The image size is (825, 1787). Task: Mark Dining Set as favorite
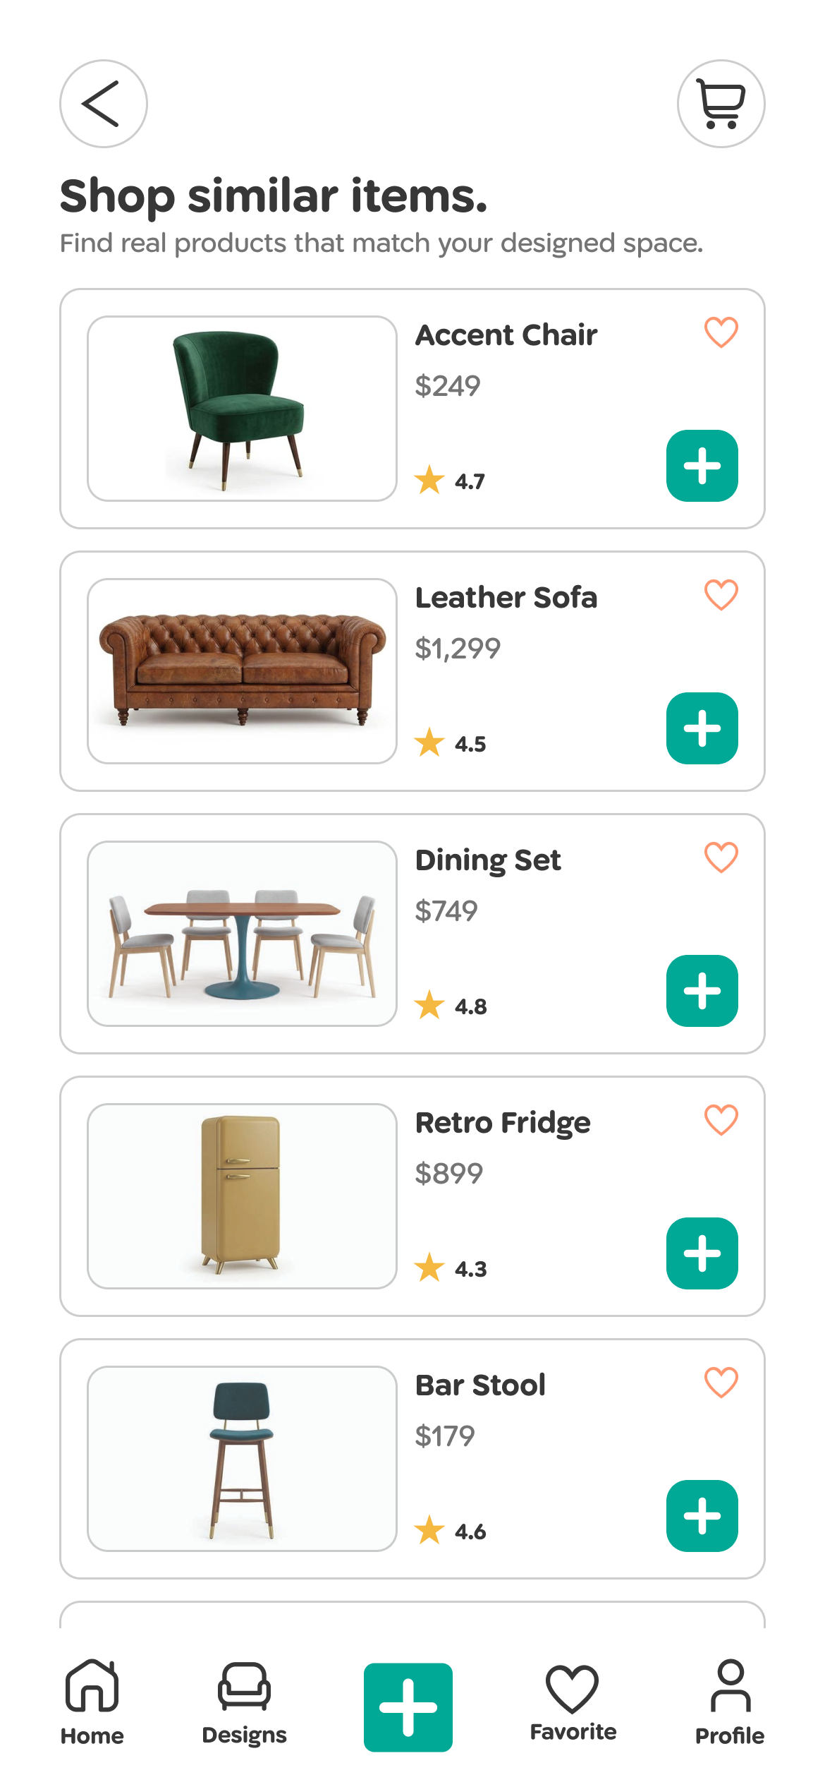click(x=721, y=858)
